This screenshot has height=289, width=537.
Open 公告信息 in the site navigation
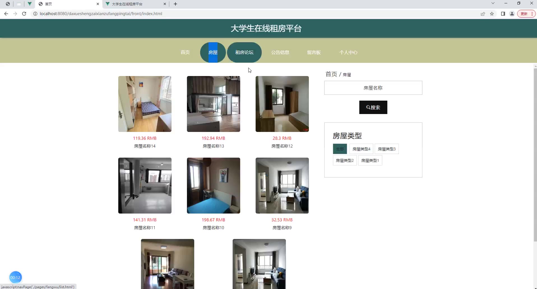click(x=280, y=52)
